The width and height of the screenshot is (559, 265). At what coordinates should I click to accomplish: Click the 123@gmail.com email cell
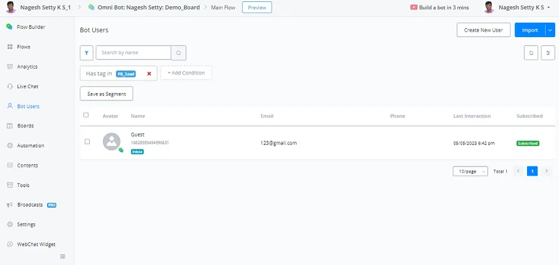tap(279, 143)
